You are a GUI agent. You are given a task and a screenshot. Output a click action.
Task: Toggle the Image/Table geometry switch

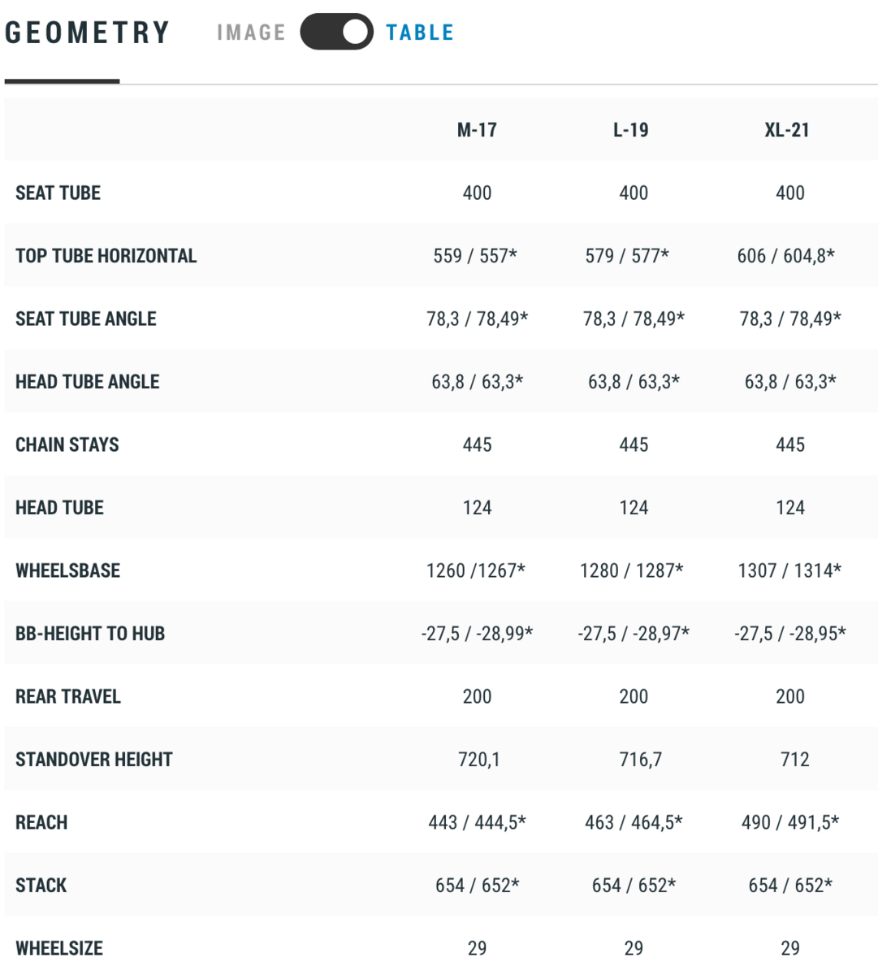(x=336, y=32)
